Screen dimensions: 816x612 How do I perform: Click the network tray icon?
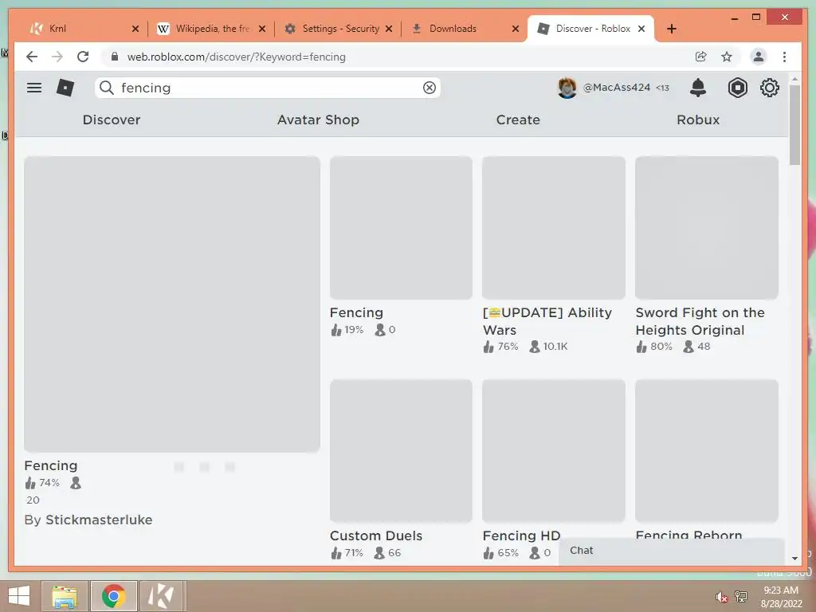click(x=741, y=597)
